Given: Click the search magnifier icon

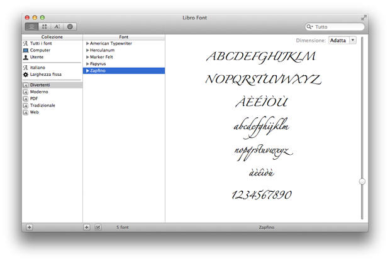Looking at the screenshot, I should (311, 27).
